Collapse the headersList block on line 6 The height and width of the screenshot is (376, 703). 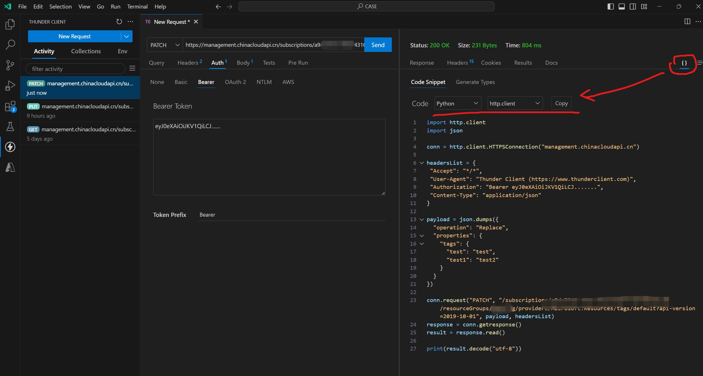422,163
